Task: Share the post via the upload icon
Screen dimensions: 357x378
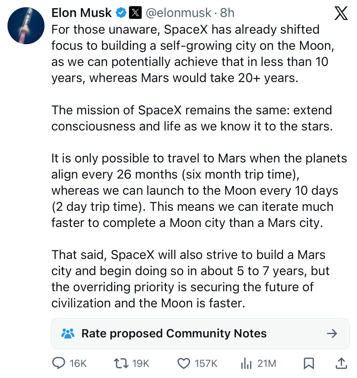Action: (x=341, y=363)
